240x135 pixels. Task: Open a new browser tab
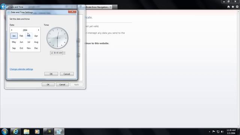115,7
